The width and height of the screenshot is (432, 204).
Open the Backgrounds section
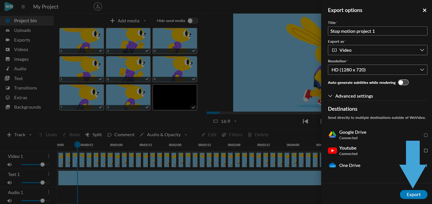[x=27, y=107]
